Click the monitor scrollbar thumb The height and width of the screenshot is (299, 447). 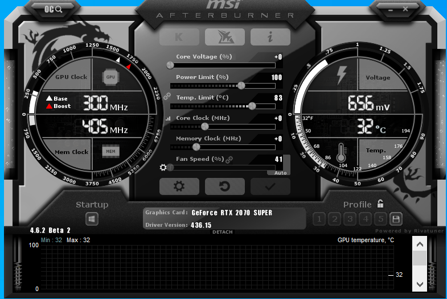pos(420,258)
